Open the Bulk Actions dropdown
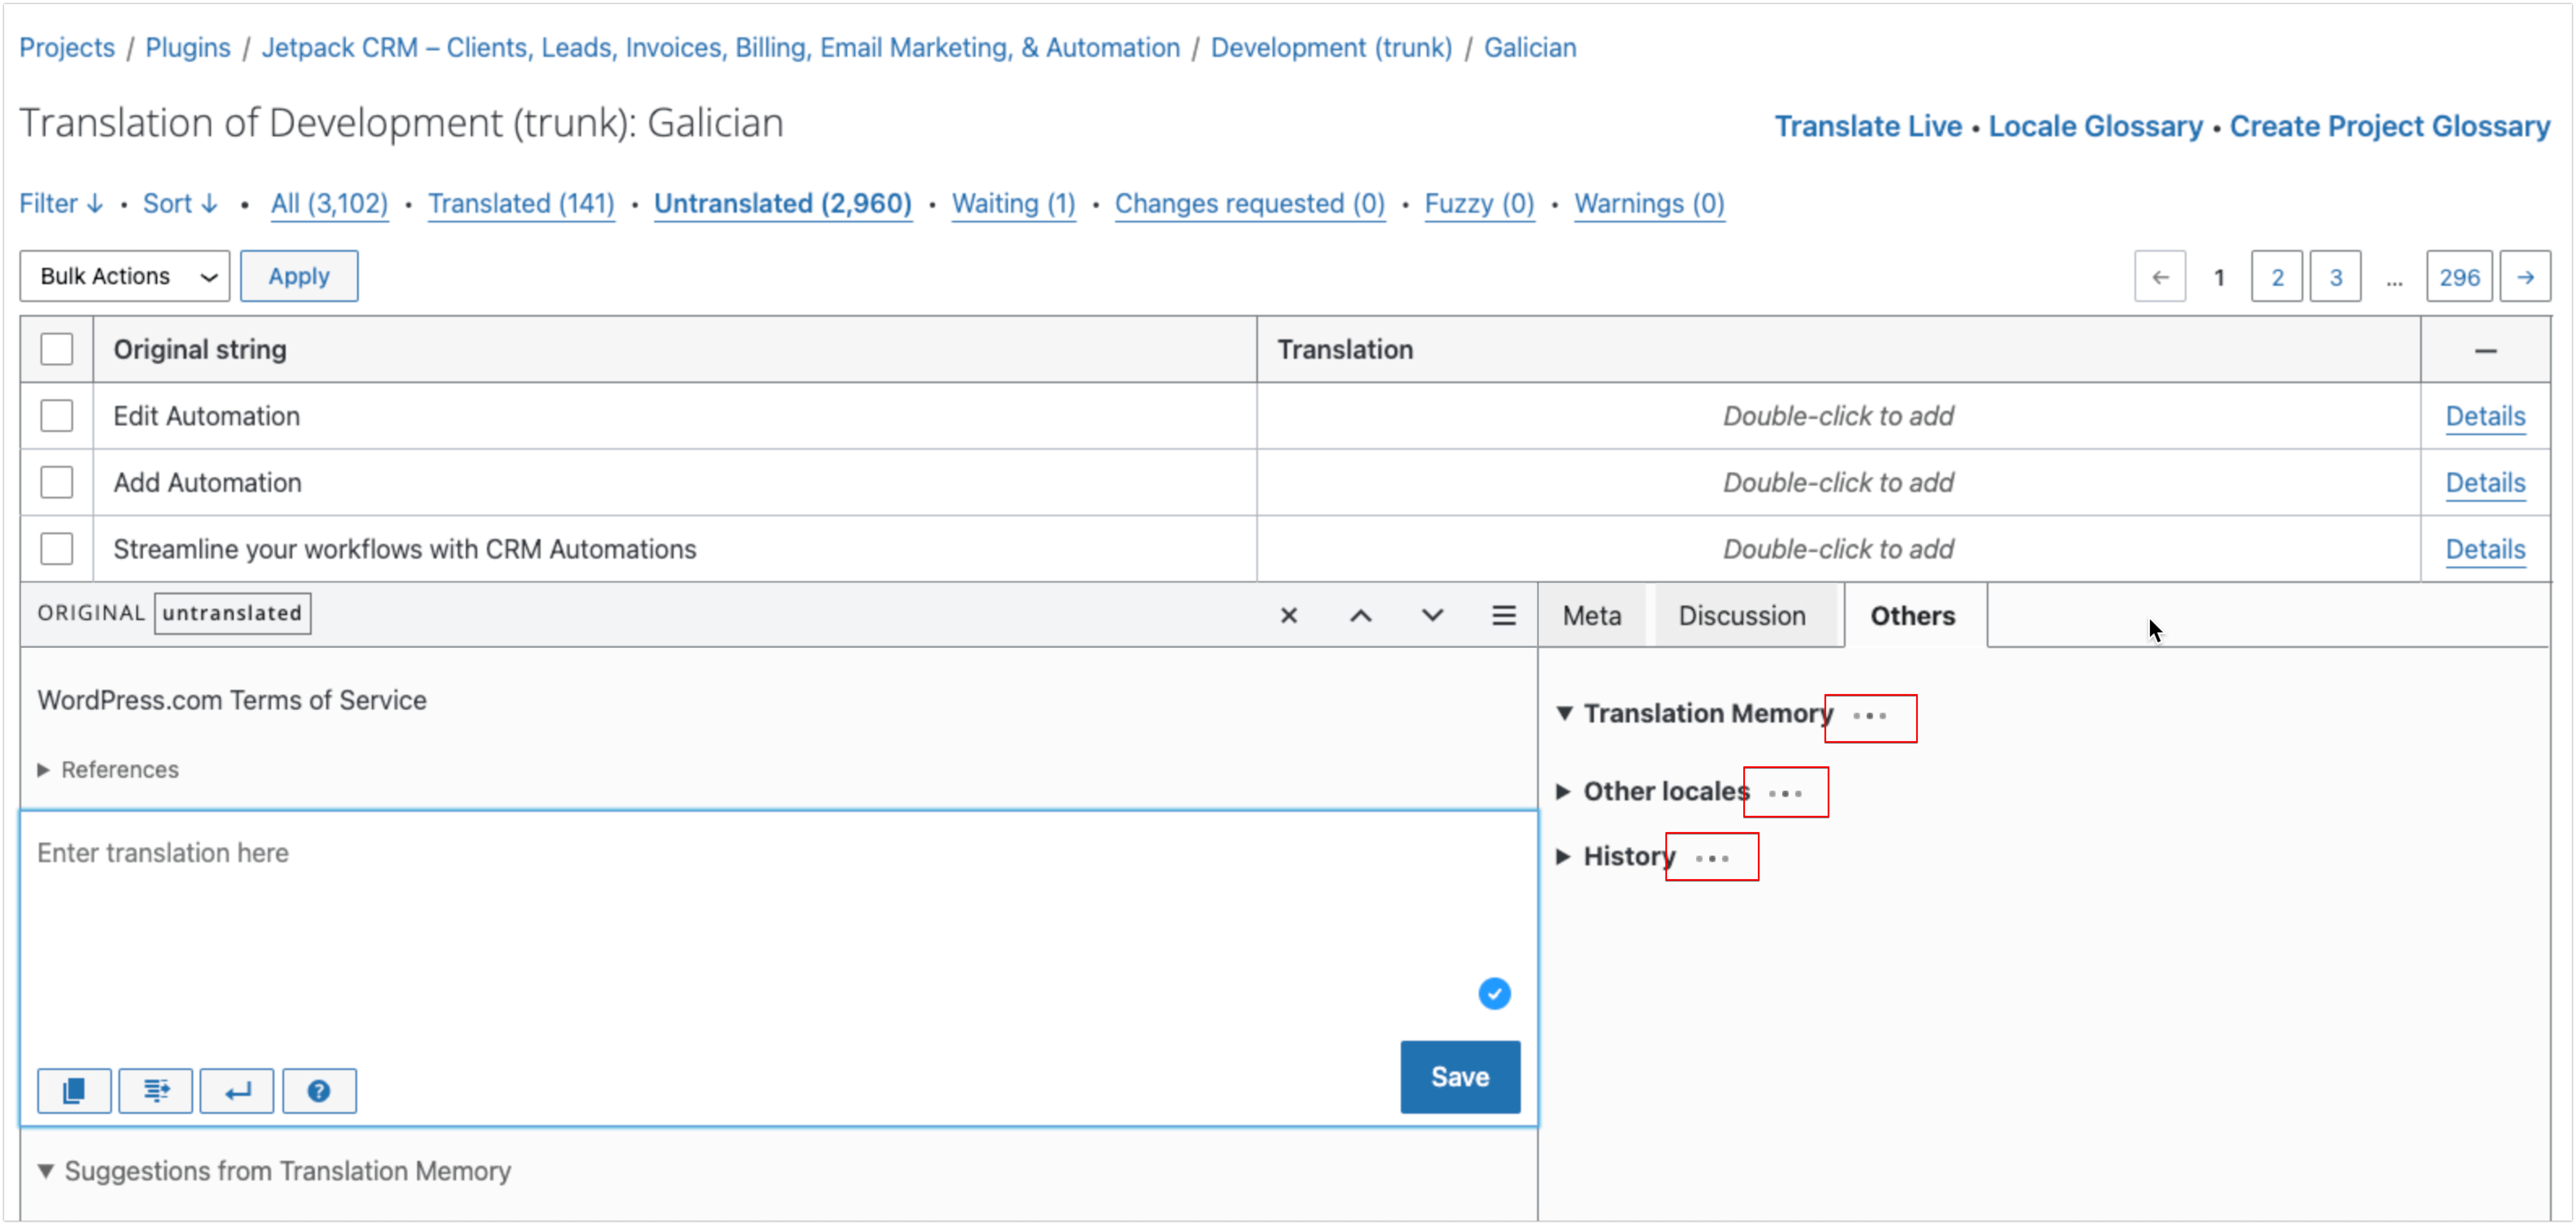Viewport: 2576px width, 1225px height. coord(125,276)
